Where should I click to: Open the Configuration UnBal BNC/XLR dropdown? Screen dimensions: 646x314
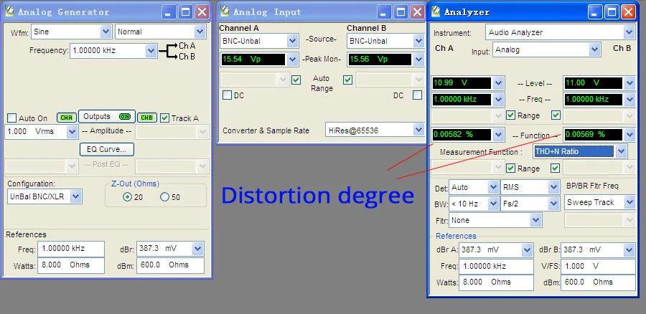(75, 196)
